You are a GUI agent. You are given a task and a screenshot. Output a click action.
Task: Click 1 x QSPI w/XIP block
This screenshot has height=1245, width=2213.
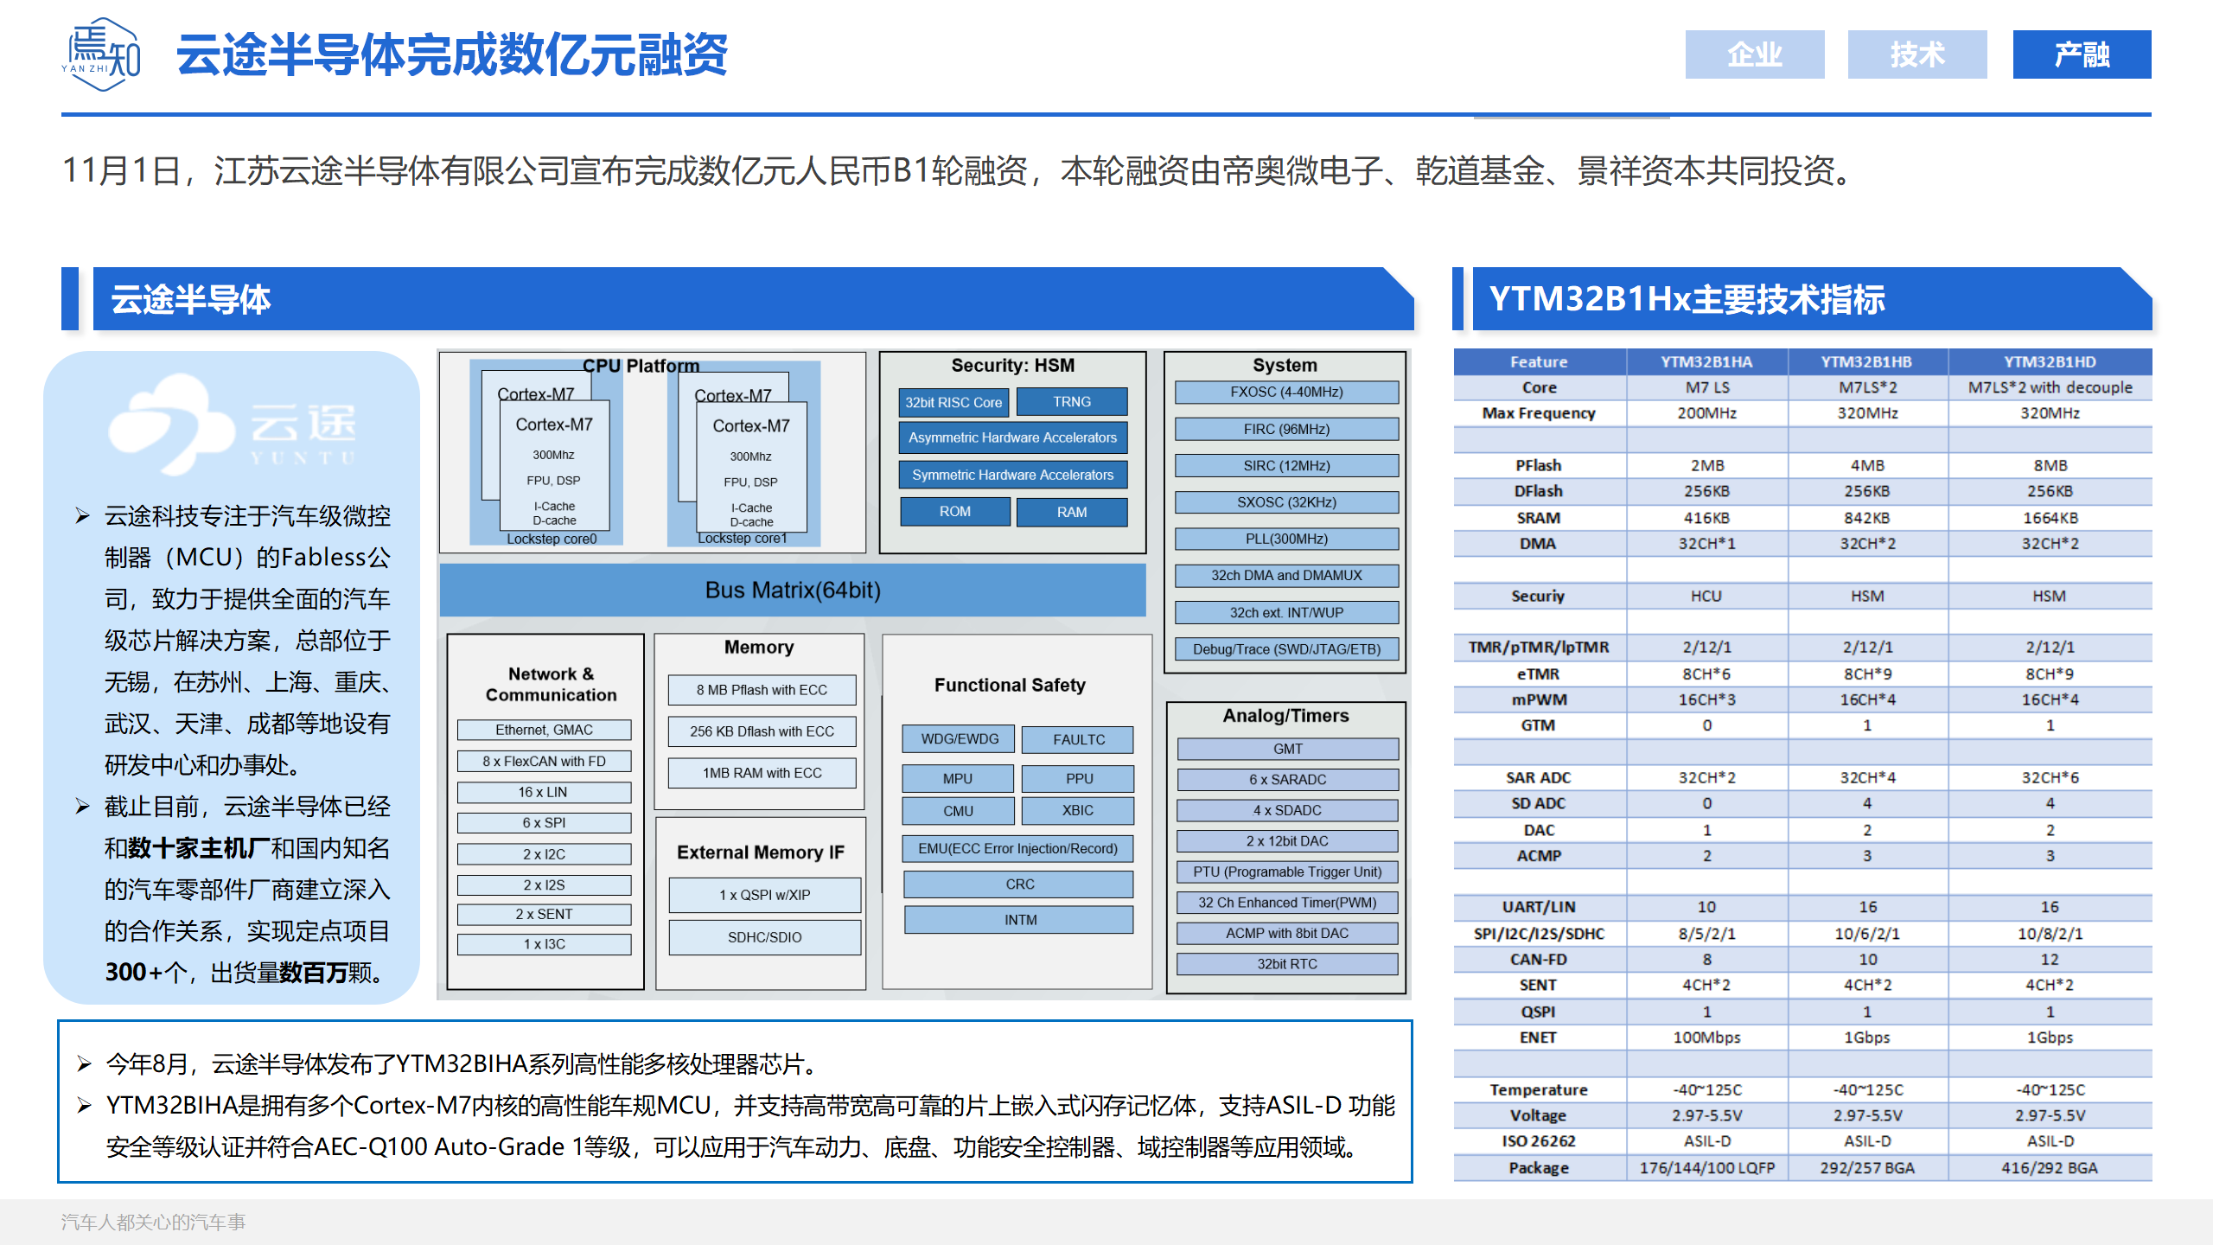764,895
